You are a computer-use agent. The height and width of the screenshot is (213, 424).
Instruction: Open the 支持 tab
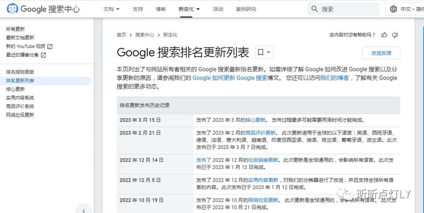tap(138, 9)
